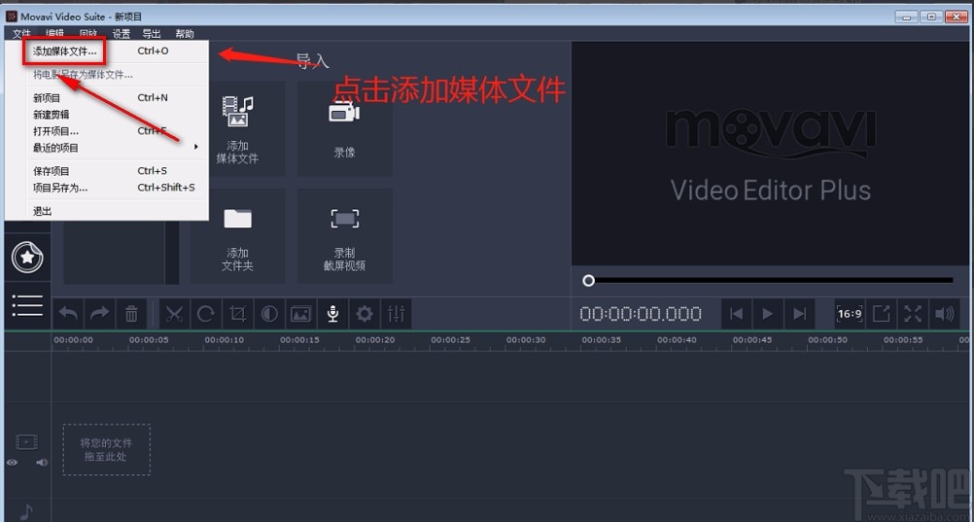Click the 00:00:30 mark on timeline ruler
Screen dimensions: 974x522
pyautogui.click(x=526, y=340)
